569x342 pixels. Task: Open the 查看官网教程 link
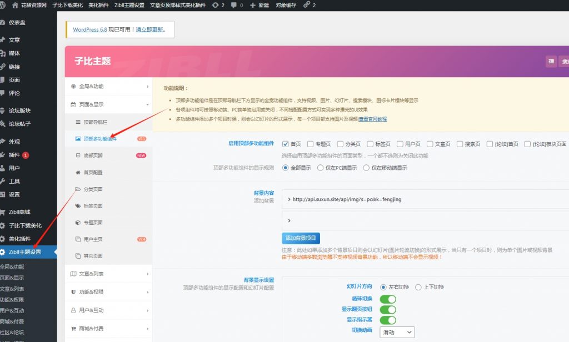(373, 119)
